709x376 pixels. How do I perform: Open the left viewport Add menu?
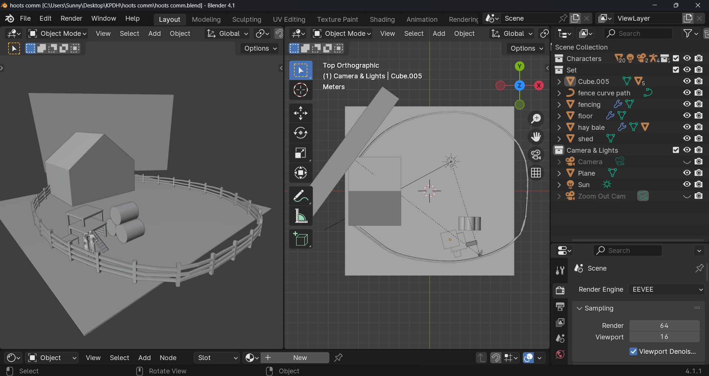tap(154, 34)
